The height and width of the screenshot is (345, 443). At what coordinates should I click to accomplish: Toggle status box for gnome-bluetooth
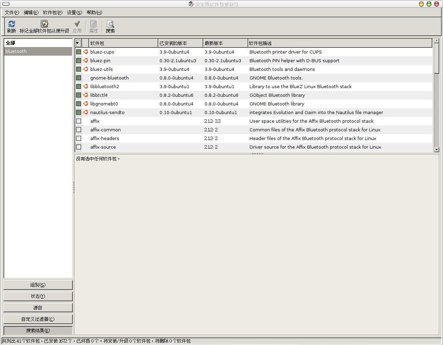[x=79, y=78]
